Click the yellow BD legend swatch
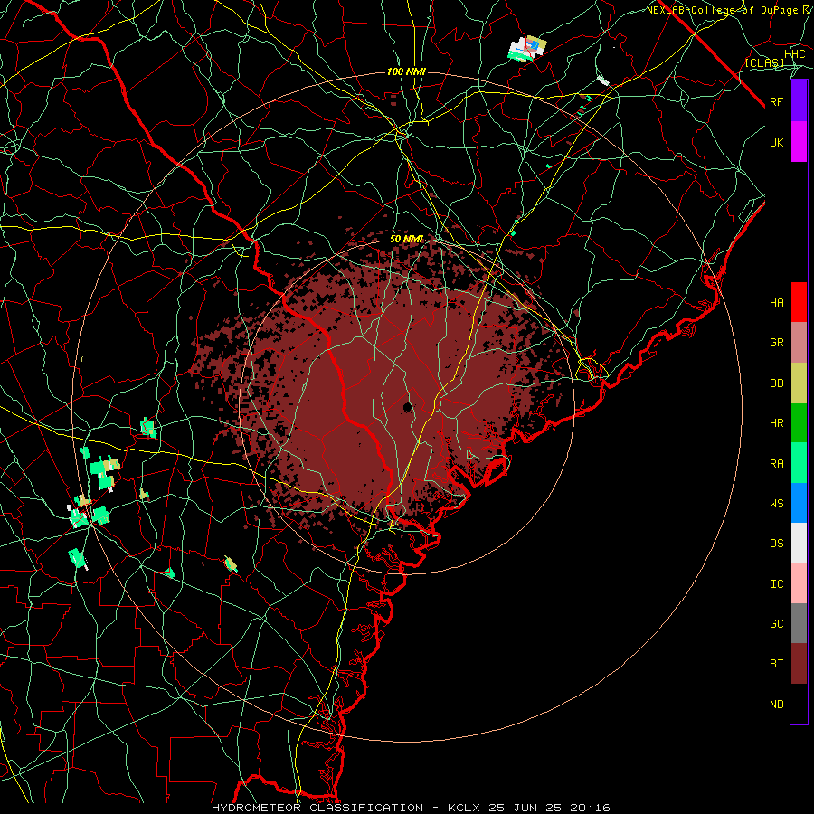Image resolution: width=814 pixels, height=814 pixels. [x=799, y=383]
